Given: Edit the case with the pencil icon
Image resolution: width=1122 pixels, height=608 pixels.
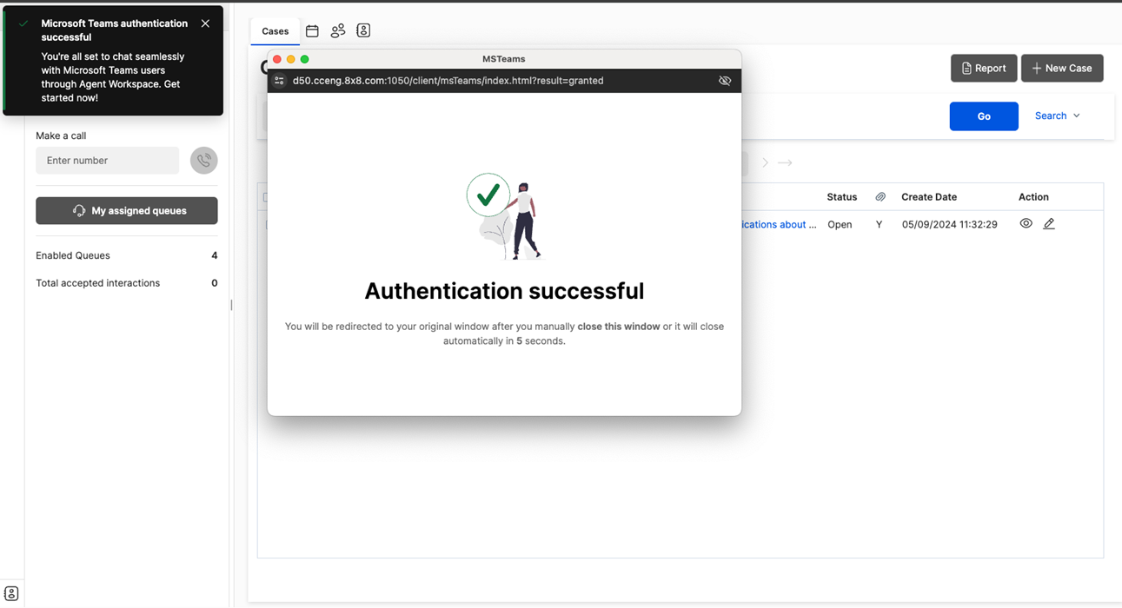Looking at the screenshot, I should pos(1049,223).
